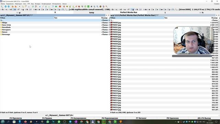Select the Xenoblade folder
This screenshot has height=124, width=220.
6,27
